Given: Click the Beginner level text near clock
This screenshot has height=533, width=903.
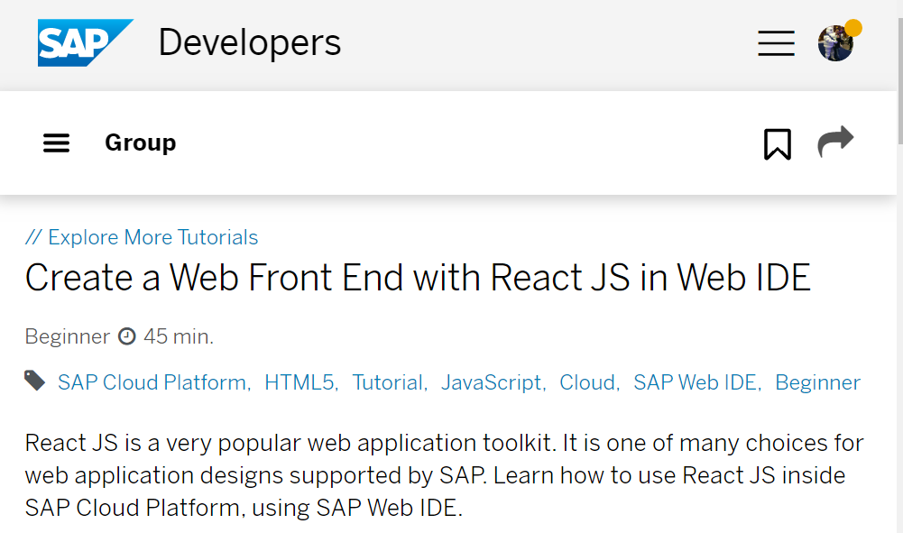Looking at the screenshot, I should click(x=68, y=336).
